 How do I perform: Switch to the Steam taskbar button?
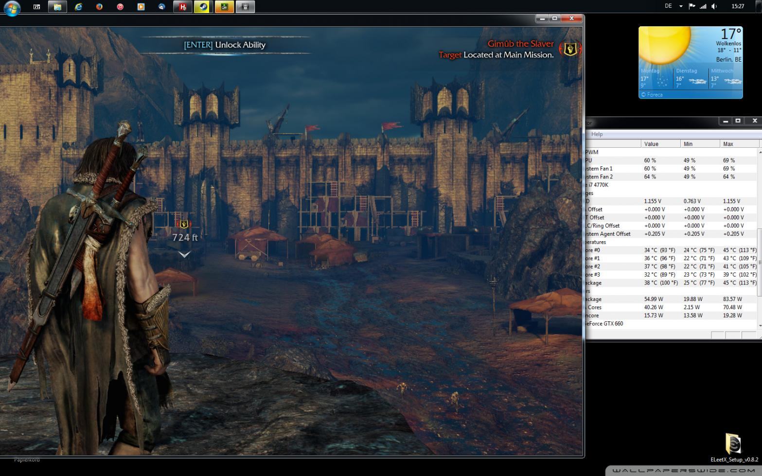204,7
